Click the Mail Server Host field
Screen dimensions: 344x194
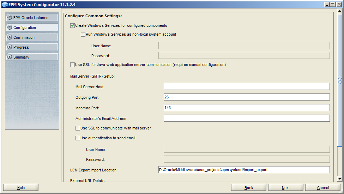tap(247, 86)
